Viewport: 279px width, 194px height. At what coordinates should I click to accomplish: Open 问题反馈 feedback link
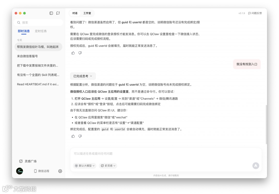point(255,13)
